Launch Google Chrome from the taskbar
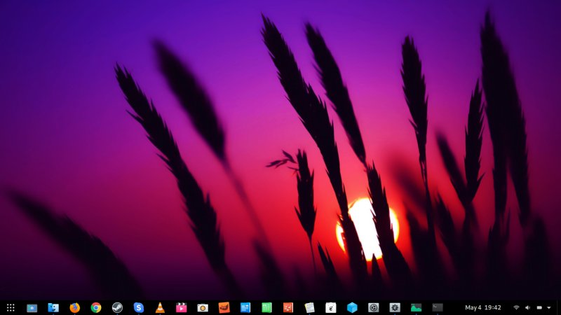The image size is (561, 315). (96, 307)
